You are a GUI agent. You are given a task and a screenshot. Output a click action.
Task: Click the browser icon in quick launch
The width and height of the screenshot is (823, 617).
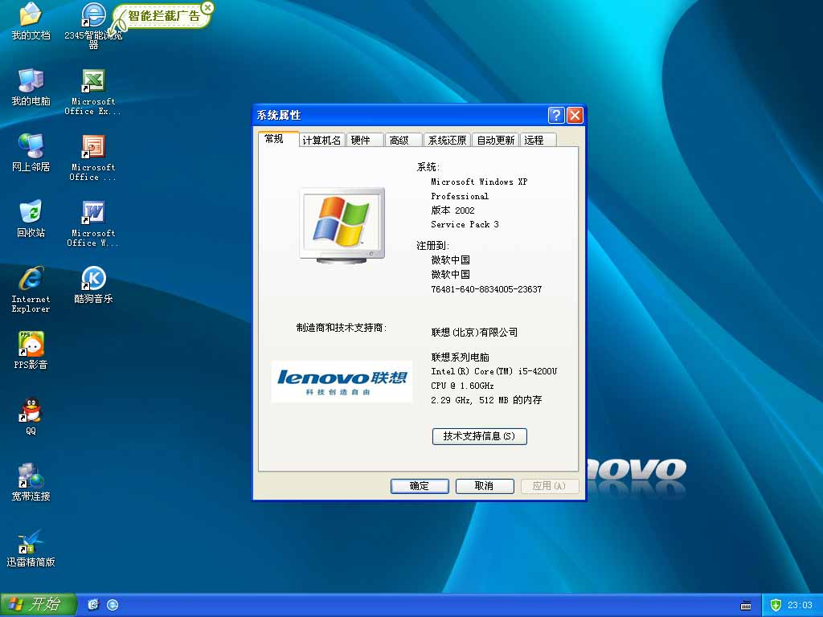click(113, 604)
